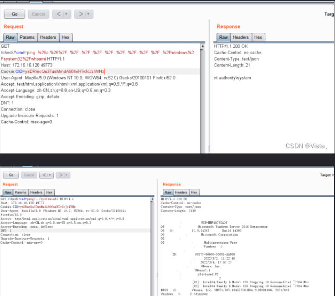Open Hex tab in upper Response panel
This screenshot has height=296, width=335.
point(258,37)
